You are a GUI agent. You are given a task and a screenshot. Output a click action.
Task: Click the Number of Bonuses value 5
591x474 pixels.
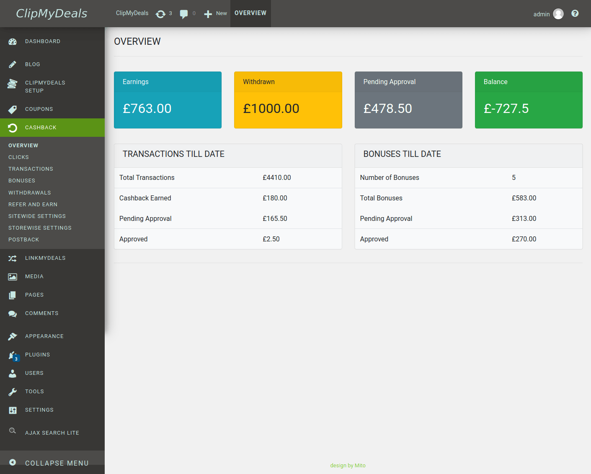pos(514,178)
